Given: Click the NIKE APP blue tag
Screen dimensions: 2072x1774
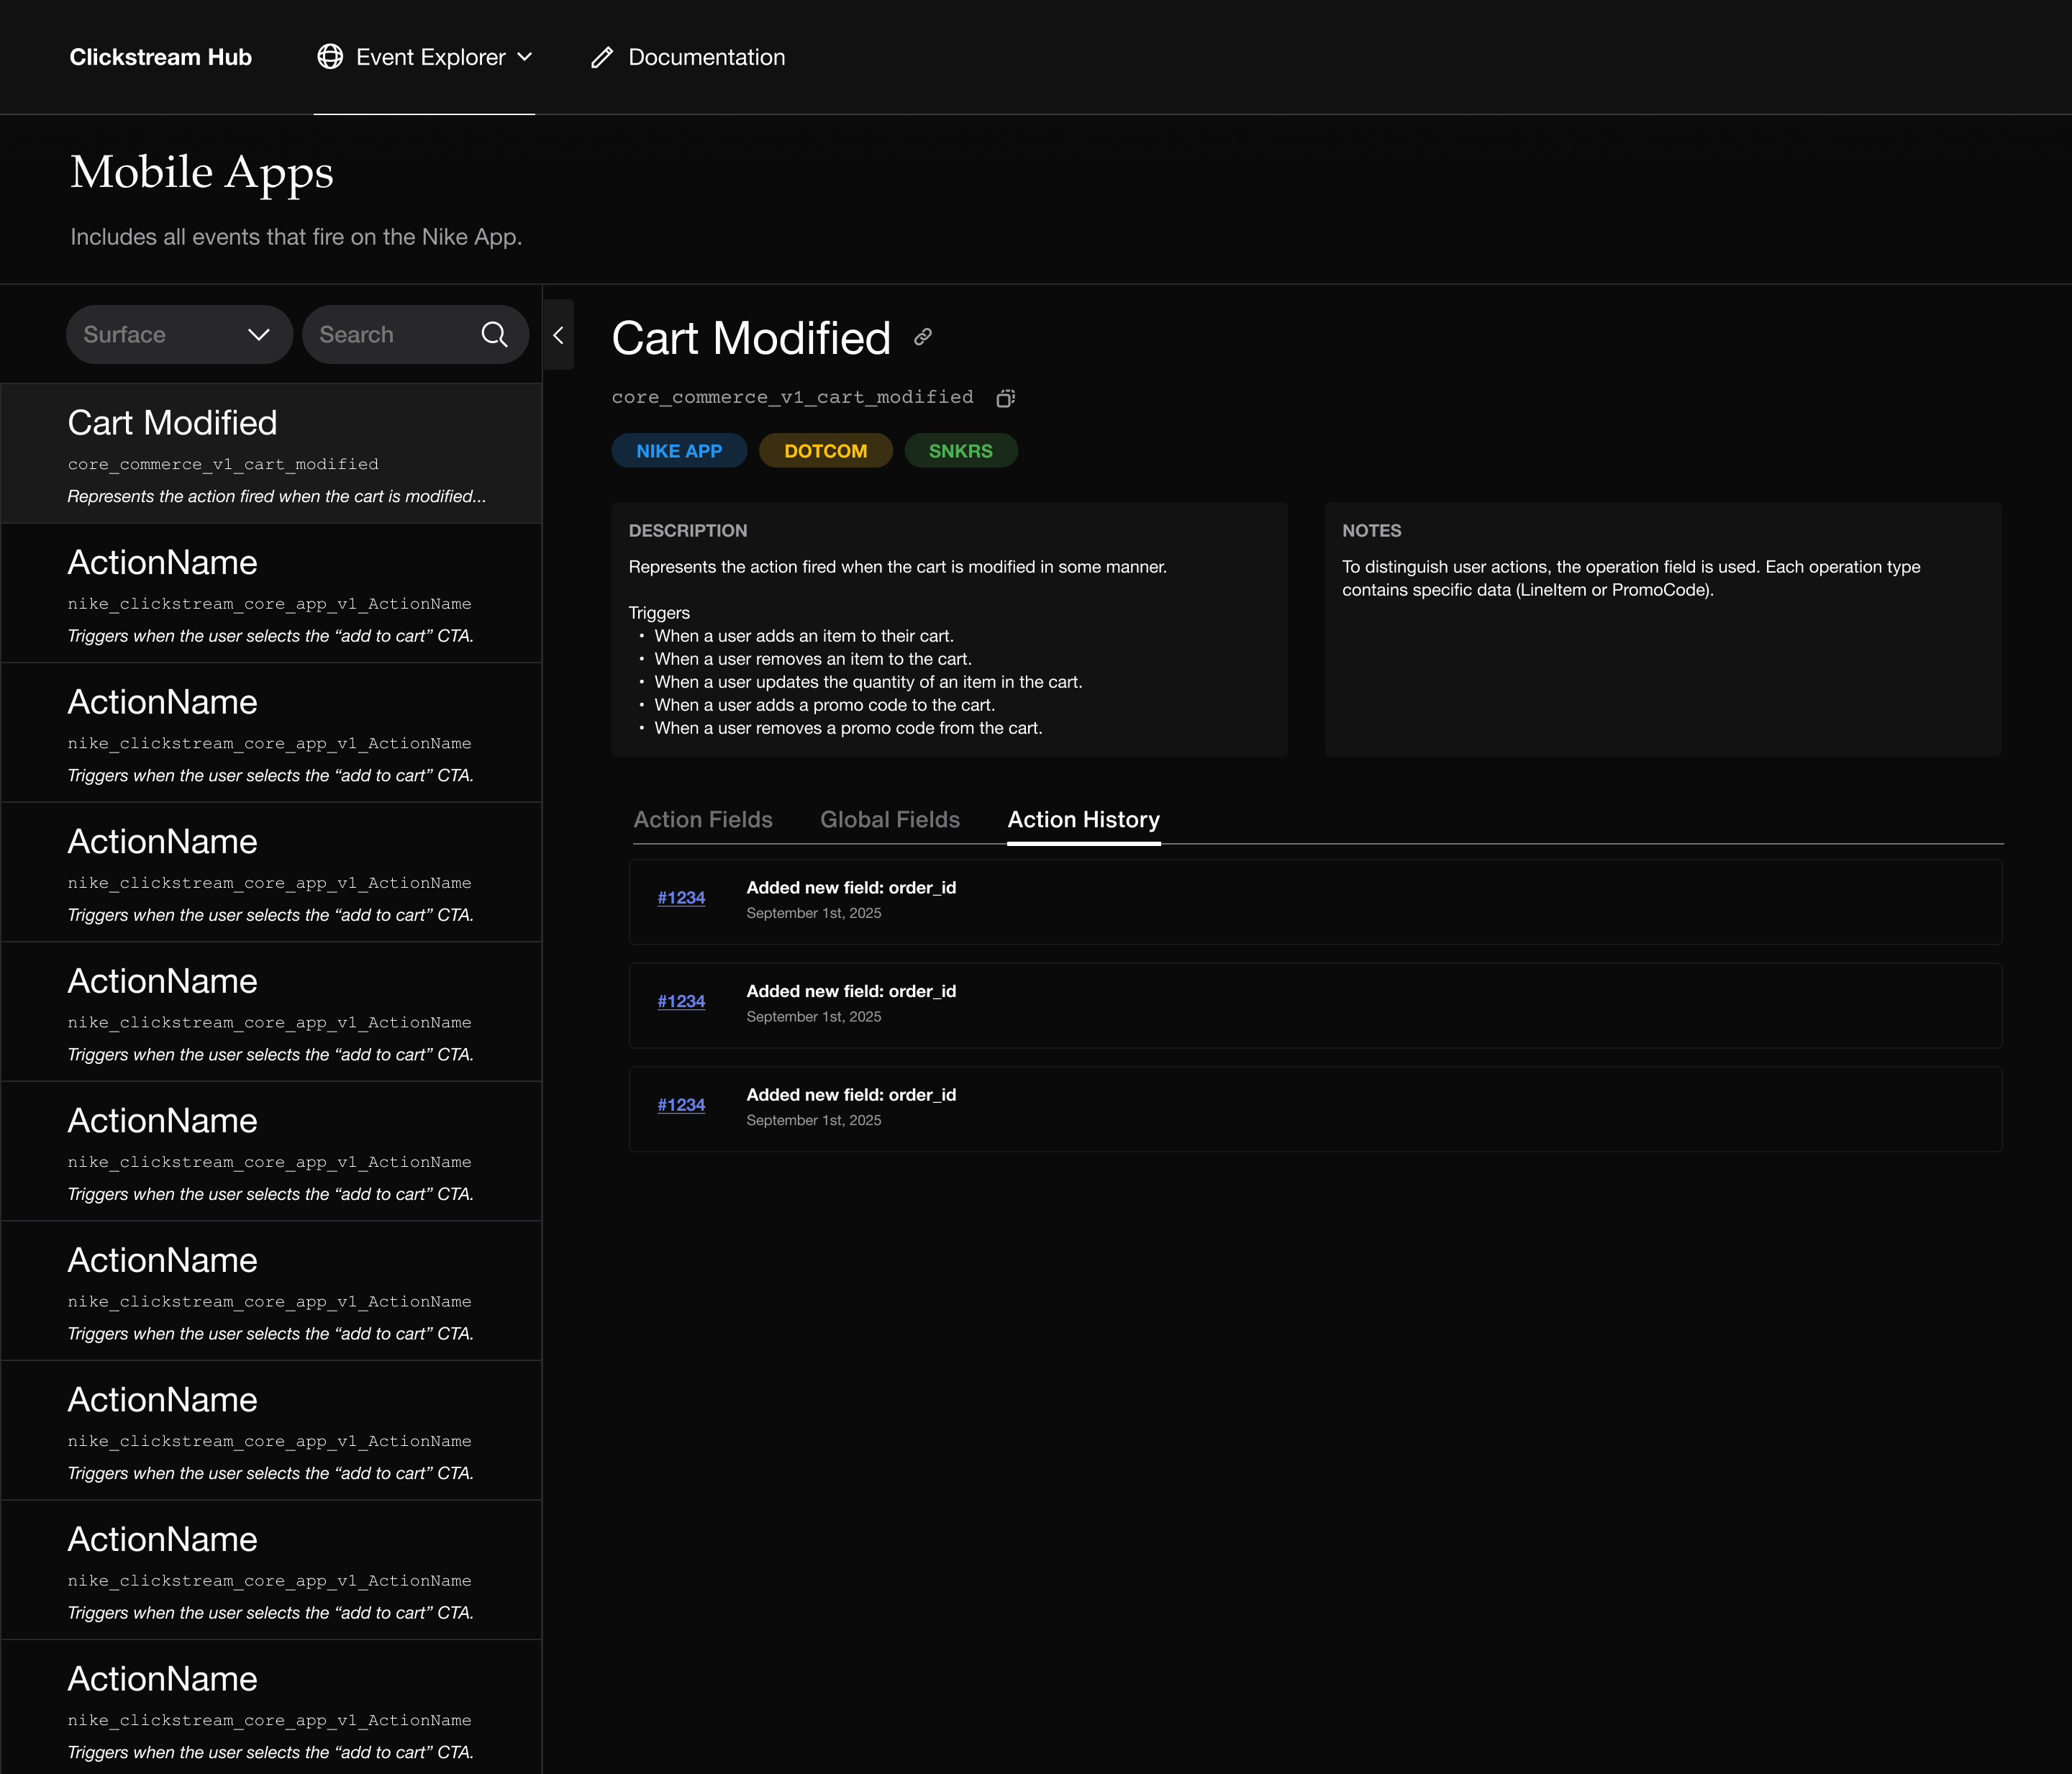Looking at the screenshot, I should (679, 451).
